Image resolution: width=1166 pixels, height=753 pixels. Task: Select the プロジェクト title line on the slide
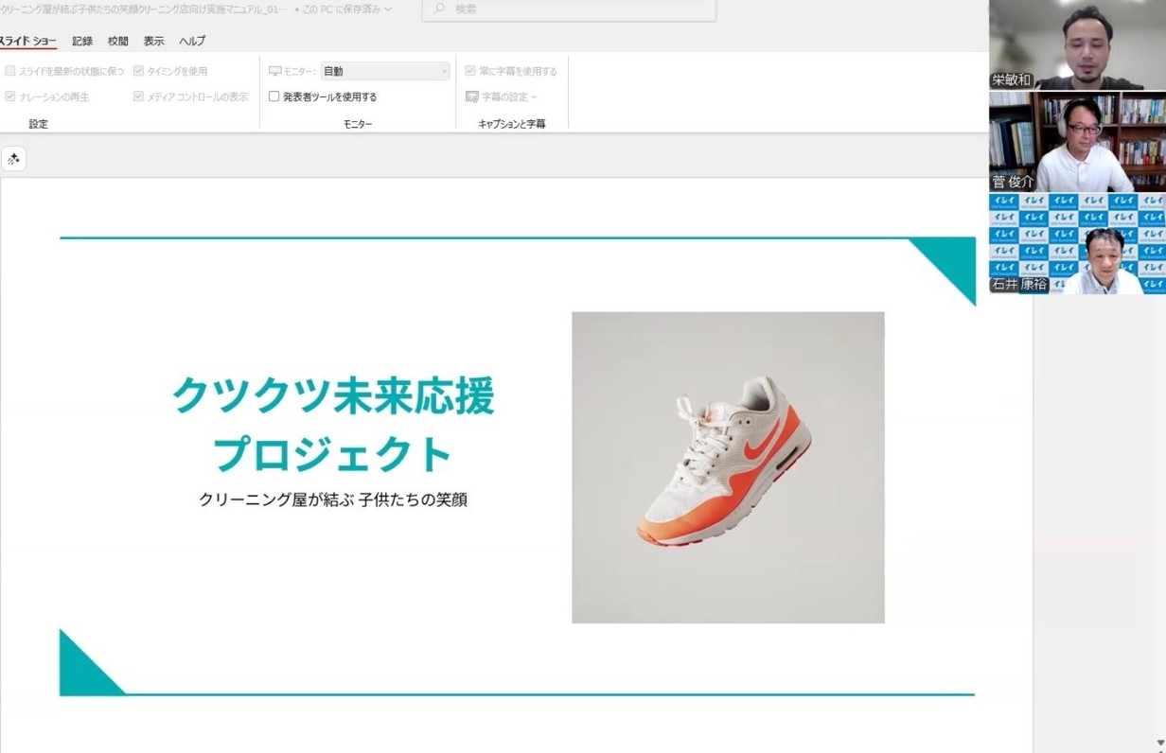pyautogui.click(x=333, y=454)
